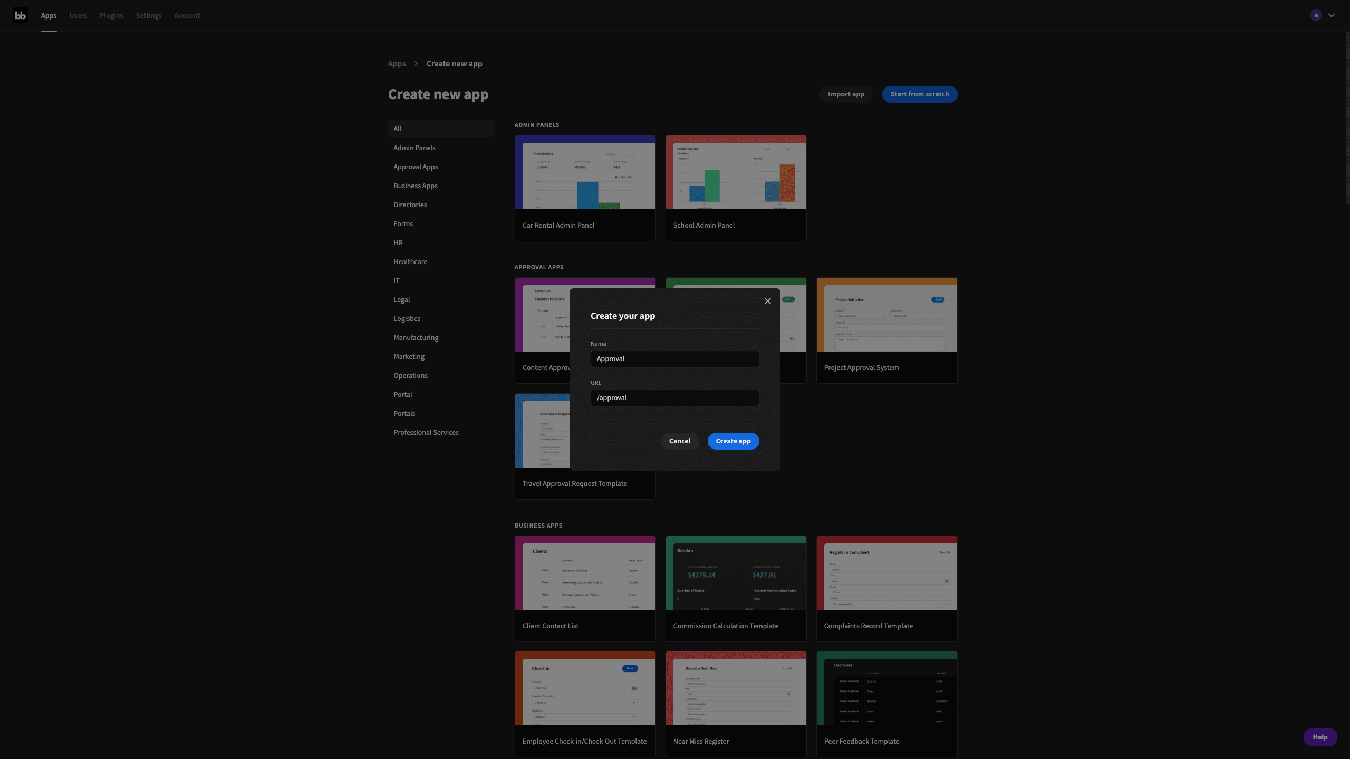Image resolution: width=1350 pixels, height=759 pixels.
Task: Open the Near Miss Register template
Action: click(x=736, y=704)
